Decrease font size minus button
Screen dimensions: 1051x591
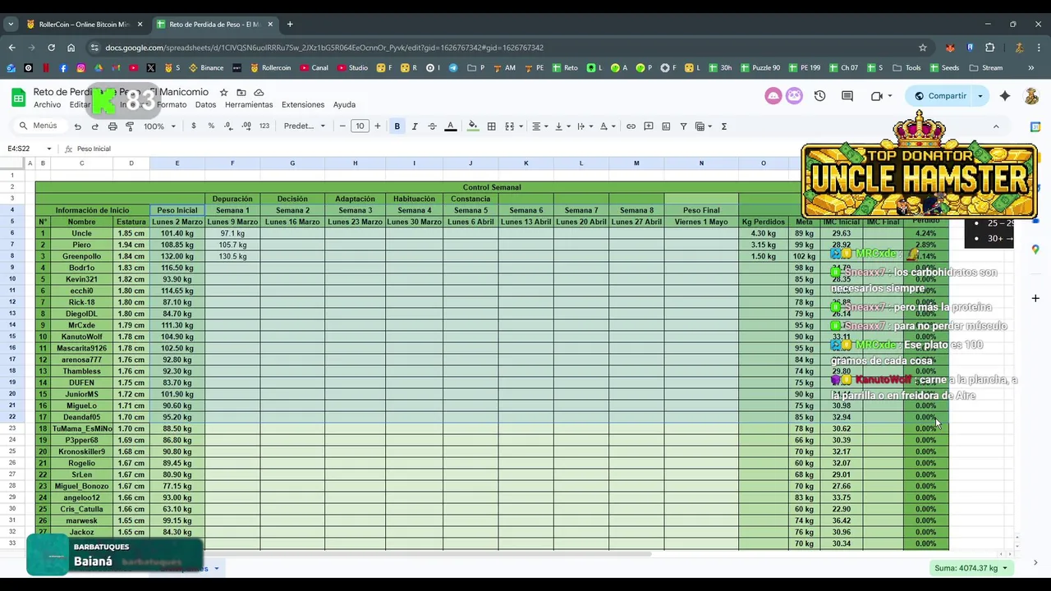pyautogui.click(x=342, y=126)
